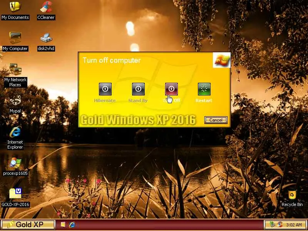This screenshot has width=308, height=231.
Task: Click the round red-orange system tray icon
Action: click(280, 224)
